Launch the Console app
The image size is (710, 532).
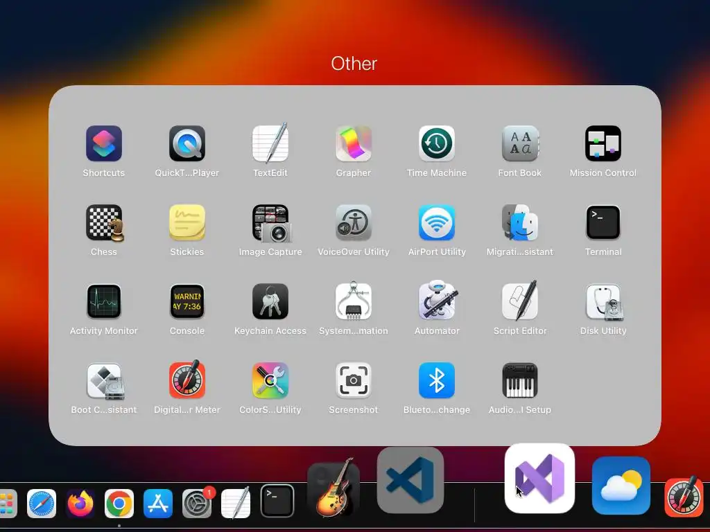click(187, 302)
